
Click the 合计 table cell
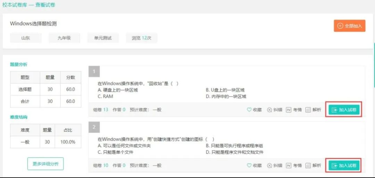pyautogui.click(x=25, y=101)
